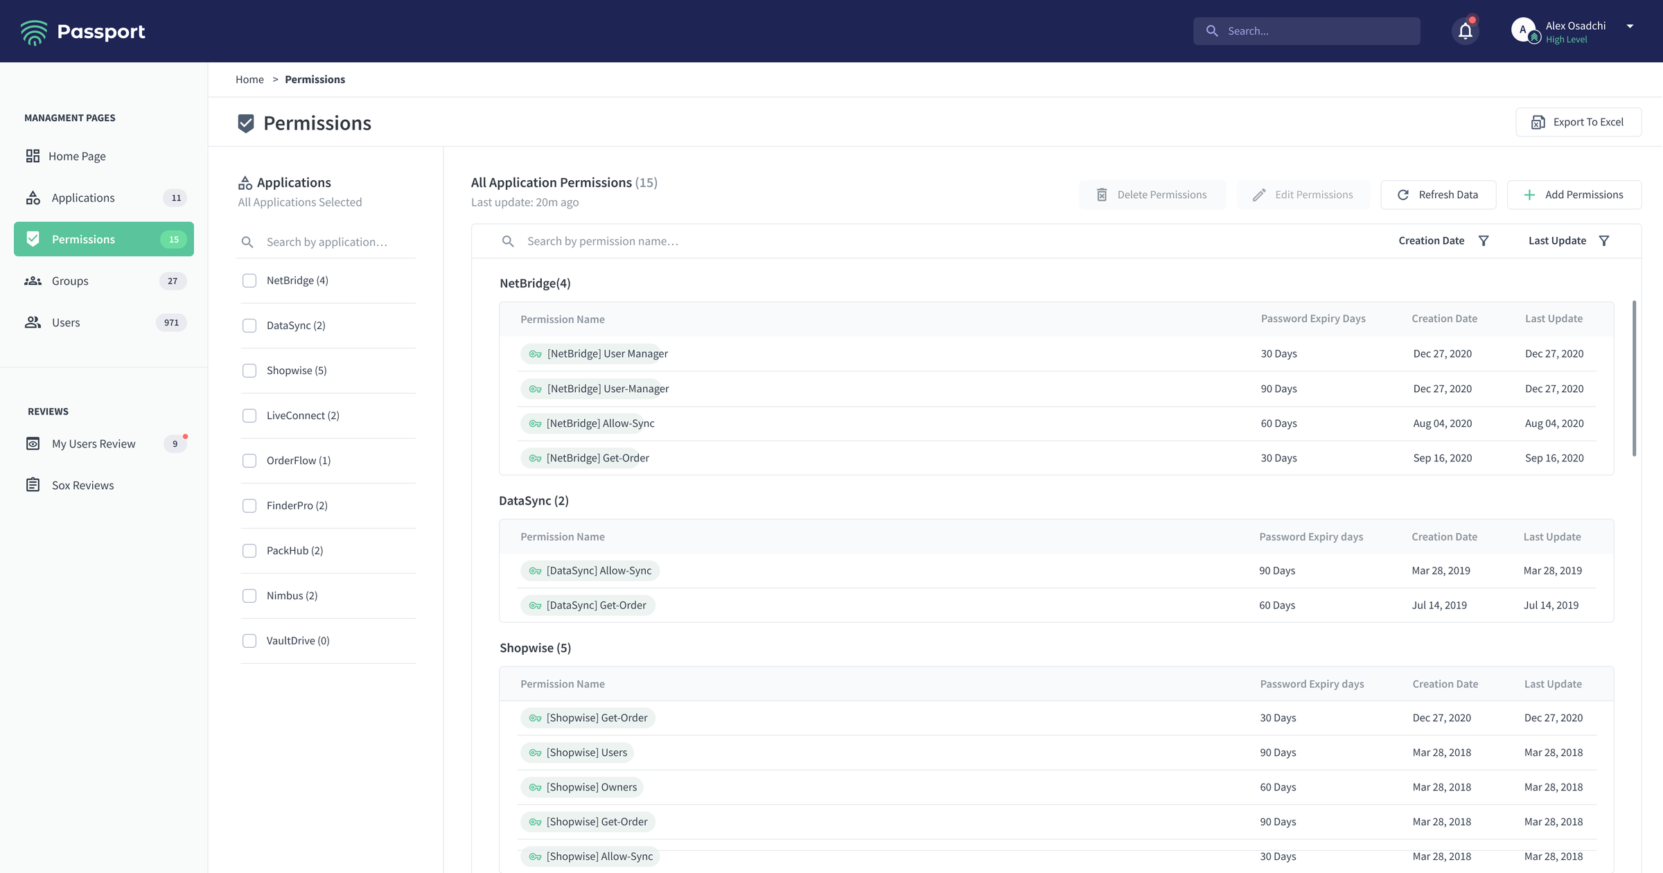
Task: Click key icon of [DataSync] Allow-Sync
Action: 535,571
